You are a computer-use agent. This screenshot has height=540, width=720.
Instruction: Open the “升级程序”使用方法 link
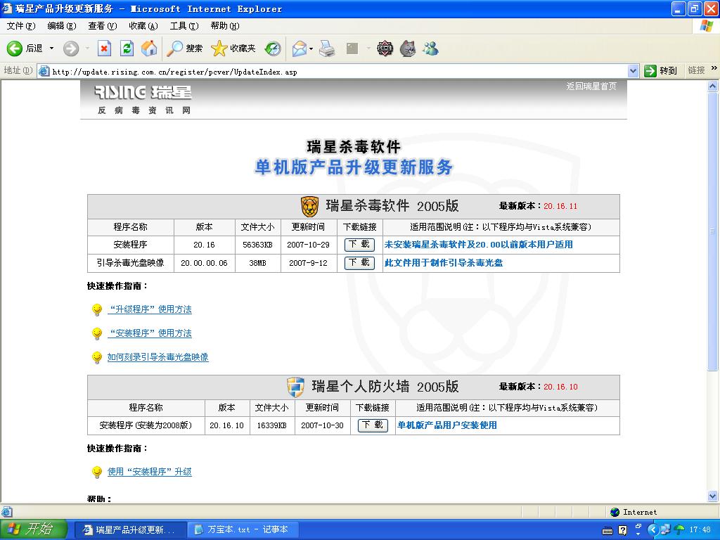pyautogui.click(x=150, y=309)
